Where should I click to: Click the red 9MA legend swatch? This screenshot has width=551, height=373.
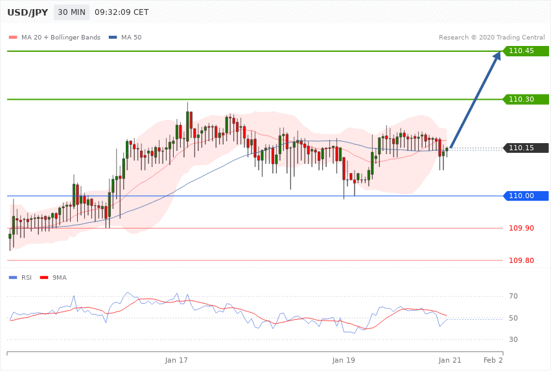coord(44,278)
